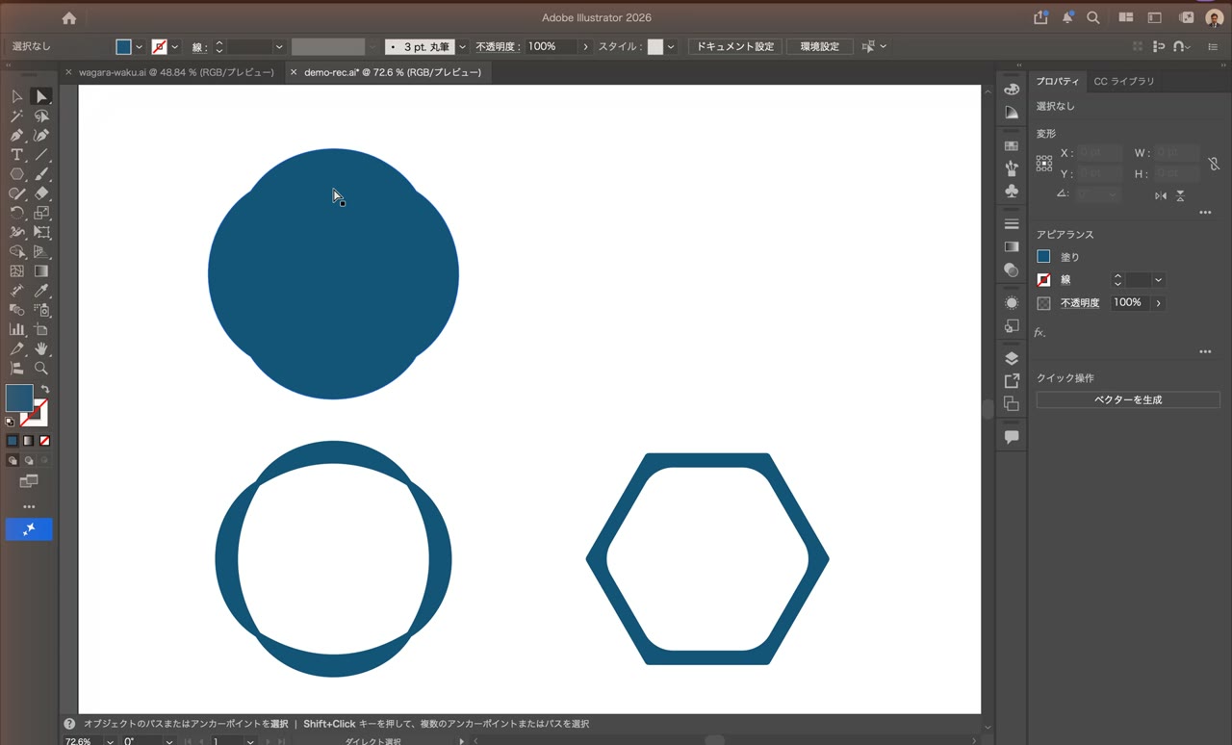
Task: Open the Comments panel icon
Action: point(1012,437)
